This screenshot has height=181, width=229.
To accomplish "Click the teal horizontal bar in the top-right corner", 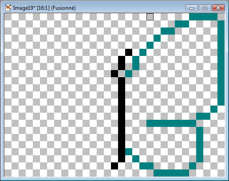I will [203, 17].
